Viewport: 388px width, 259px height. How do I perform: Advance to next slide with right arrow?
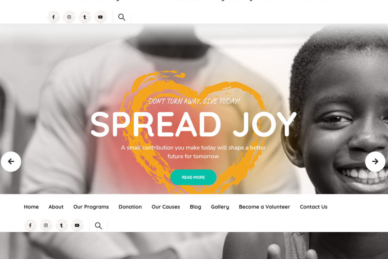tap(375, 162)
